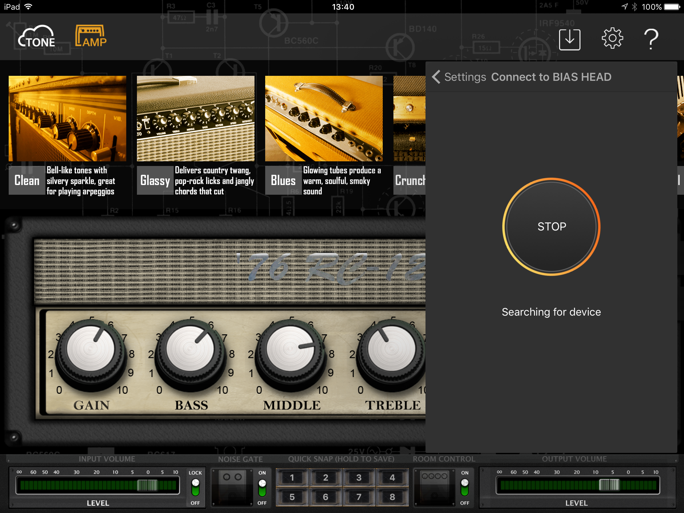Select the AMP view icon
The image size is (684, 513).
[91, 36]
